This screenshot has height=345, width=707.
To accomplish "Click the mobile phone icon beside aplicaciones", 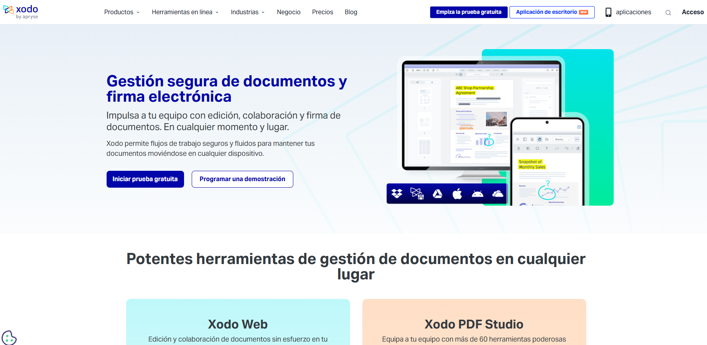I will coord(608,12).
